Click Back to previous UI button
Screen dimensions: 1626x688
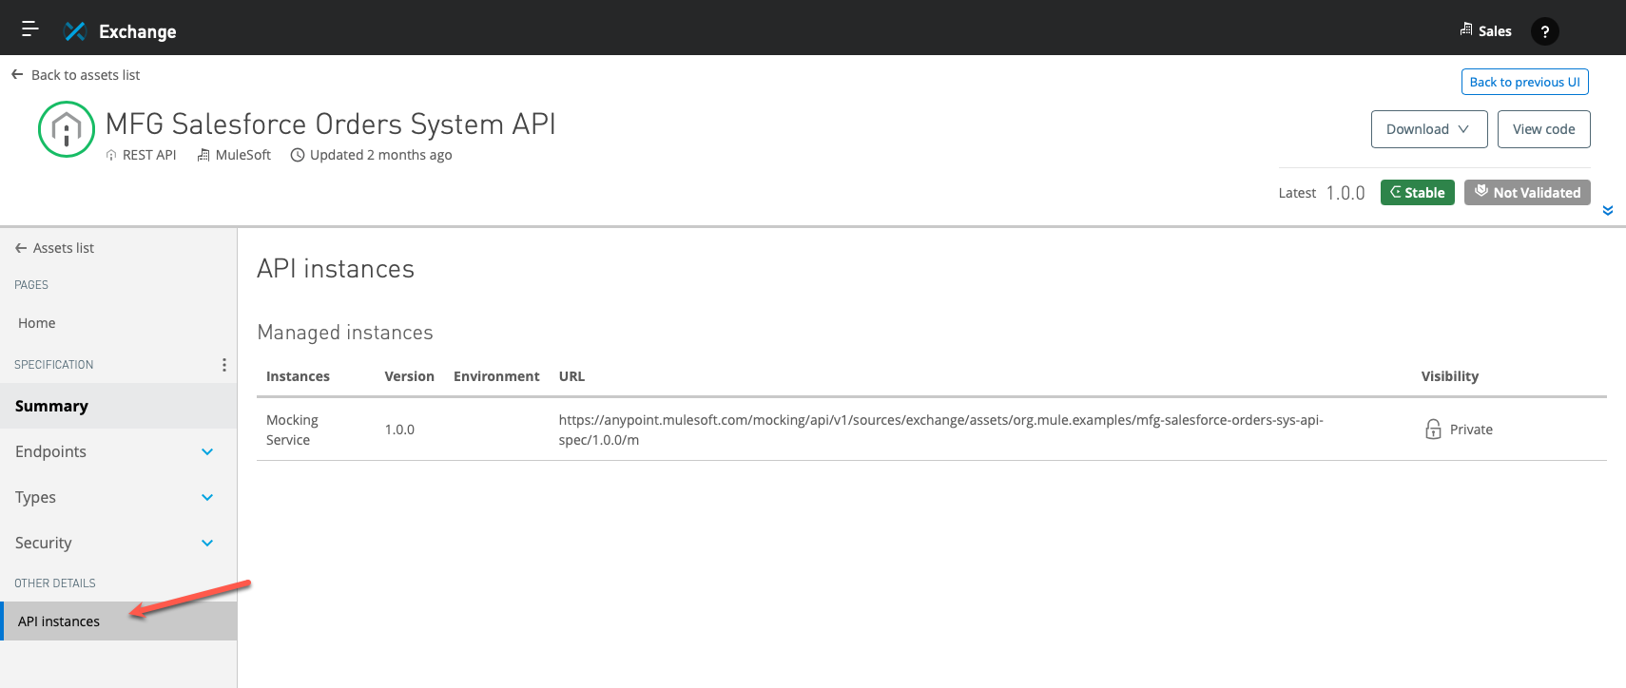tap(1524, 82)
